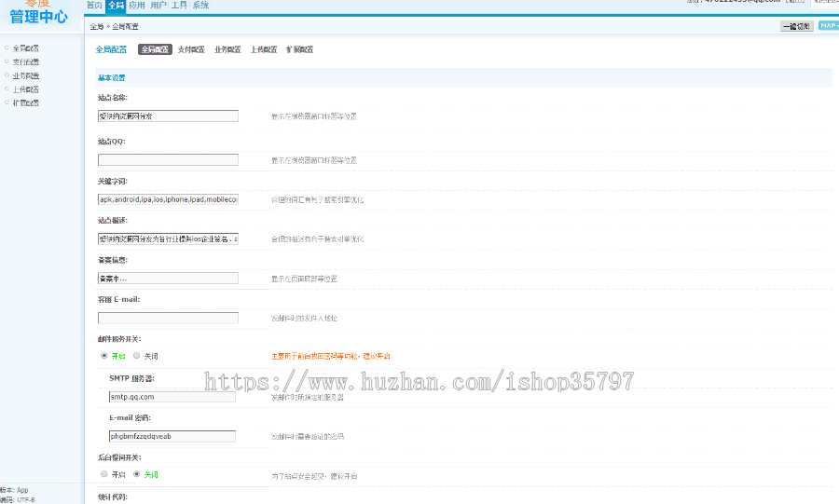This screenshot has width=839, height=504.
Task: Open the 用户 top navigation menu
Action: [x=158, y=6]
